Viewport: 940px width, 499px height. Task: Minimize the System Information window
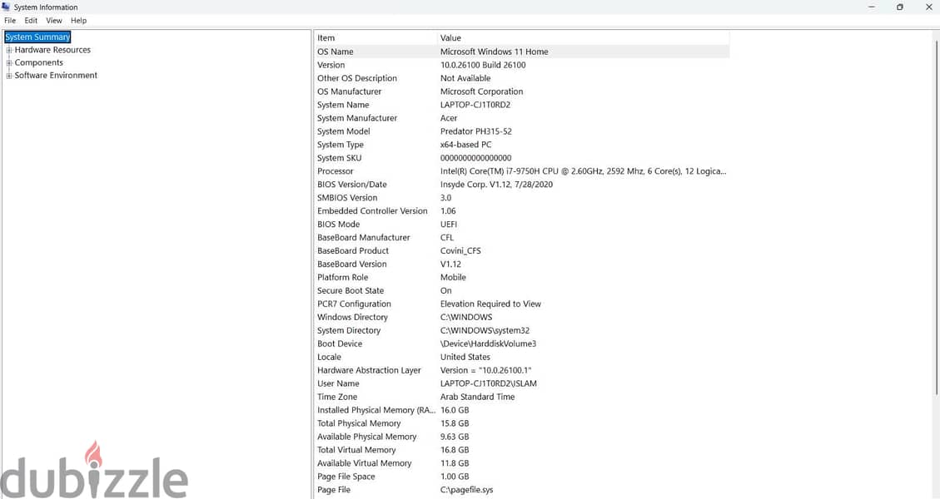[x=872, y=7]
